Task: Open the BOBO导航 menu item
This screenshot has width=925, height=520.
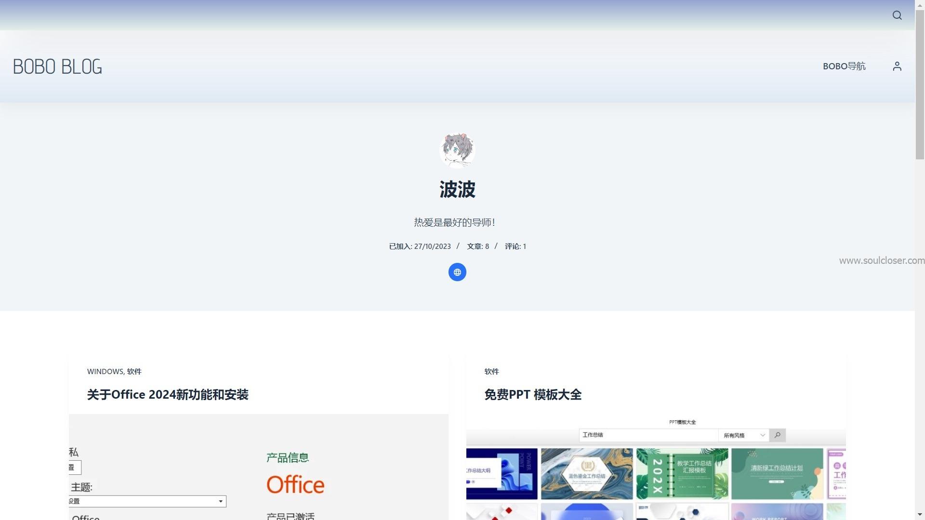Action: 844,66
